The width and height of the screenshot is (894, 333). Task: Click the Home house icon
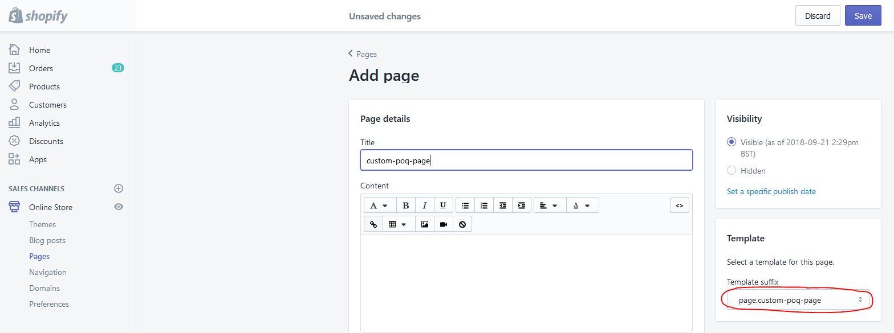coord(14,50)
